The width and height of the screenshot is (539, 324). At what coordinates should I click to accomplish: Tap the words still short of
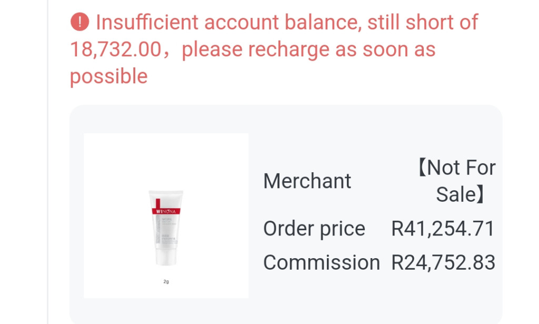[x=423, y=22]
